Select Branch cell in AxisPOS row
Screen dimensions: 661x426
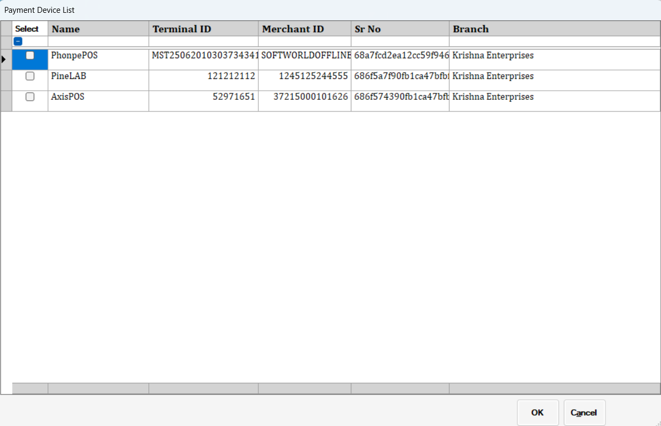coord(555,101)
